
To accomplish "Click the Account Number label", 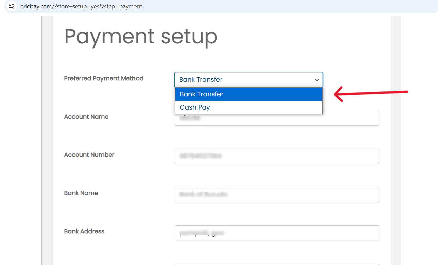I will [x=89, y=155].
